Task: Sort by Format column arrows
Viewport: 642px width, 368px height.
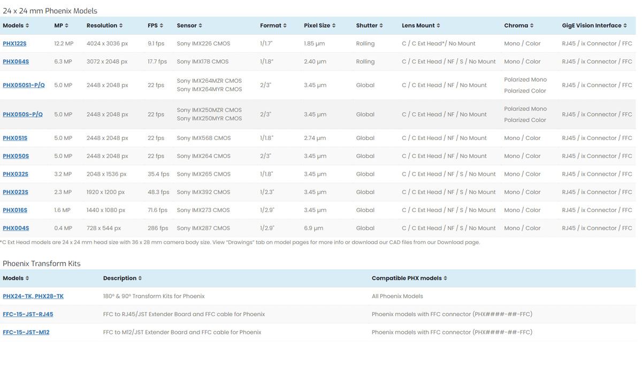Action: [x=285, y=26]
